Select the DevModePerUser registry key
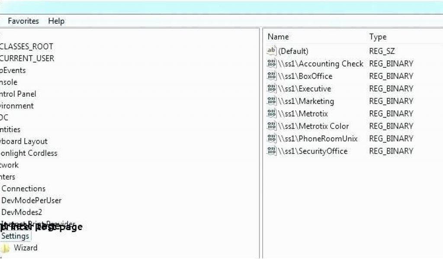Screen dimensions: 443x259 point(31,200)
